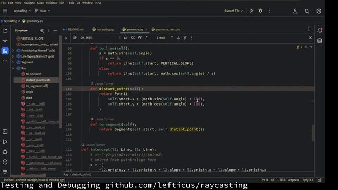Open the File menu
This screenshot has width=338, height=190.
(4, 3)
